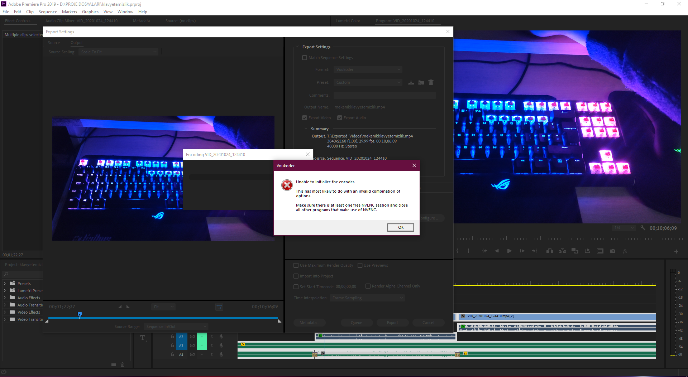Click the Save Preset icon
The image size is (688, 377).
[411, 82]
